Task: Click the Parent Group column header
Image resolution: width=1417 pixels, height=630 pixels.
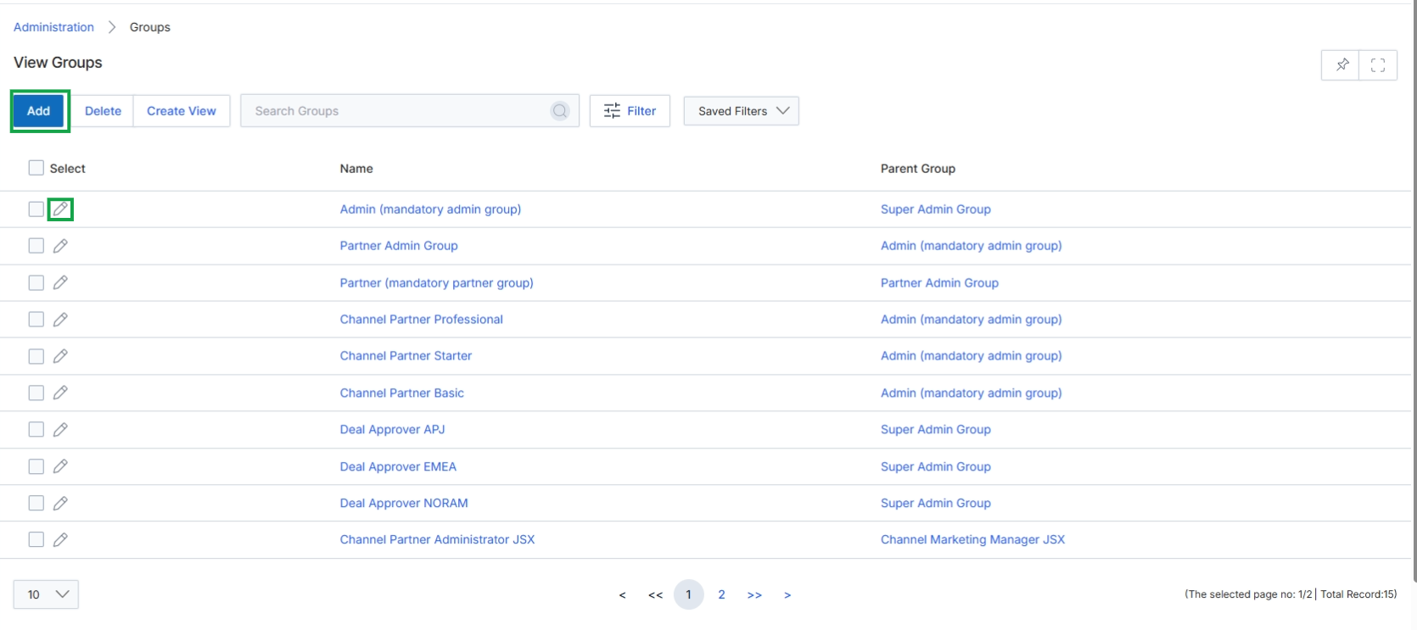Action: tap(918, 169)
